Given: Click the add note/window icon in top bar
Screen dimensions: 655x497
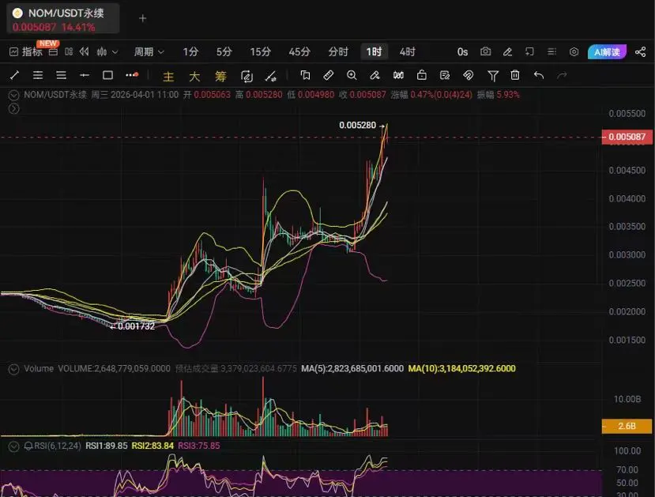Looking at the screenshot, I should coord(529,52).
